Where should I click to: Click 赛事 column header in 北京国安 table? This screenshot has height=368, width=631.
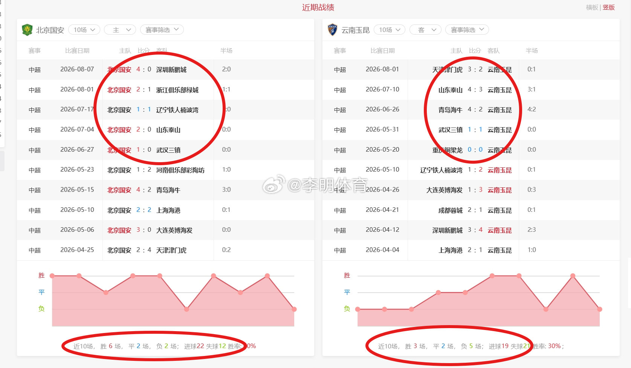35,51
